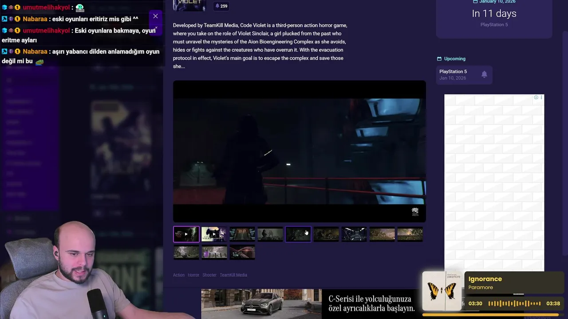
Task: Click the watermark logo in media viewer corner
Action: tap(415, 212)
